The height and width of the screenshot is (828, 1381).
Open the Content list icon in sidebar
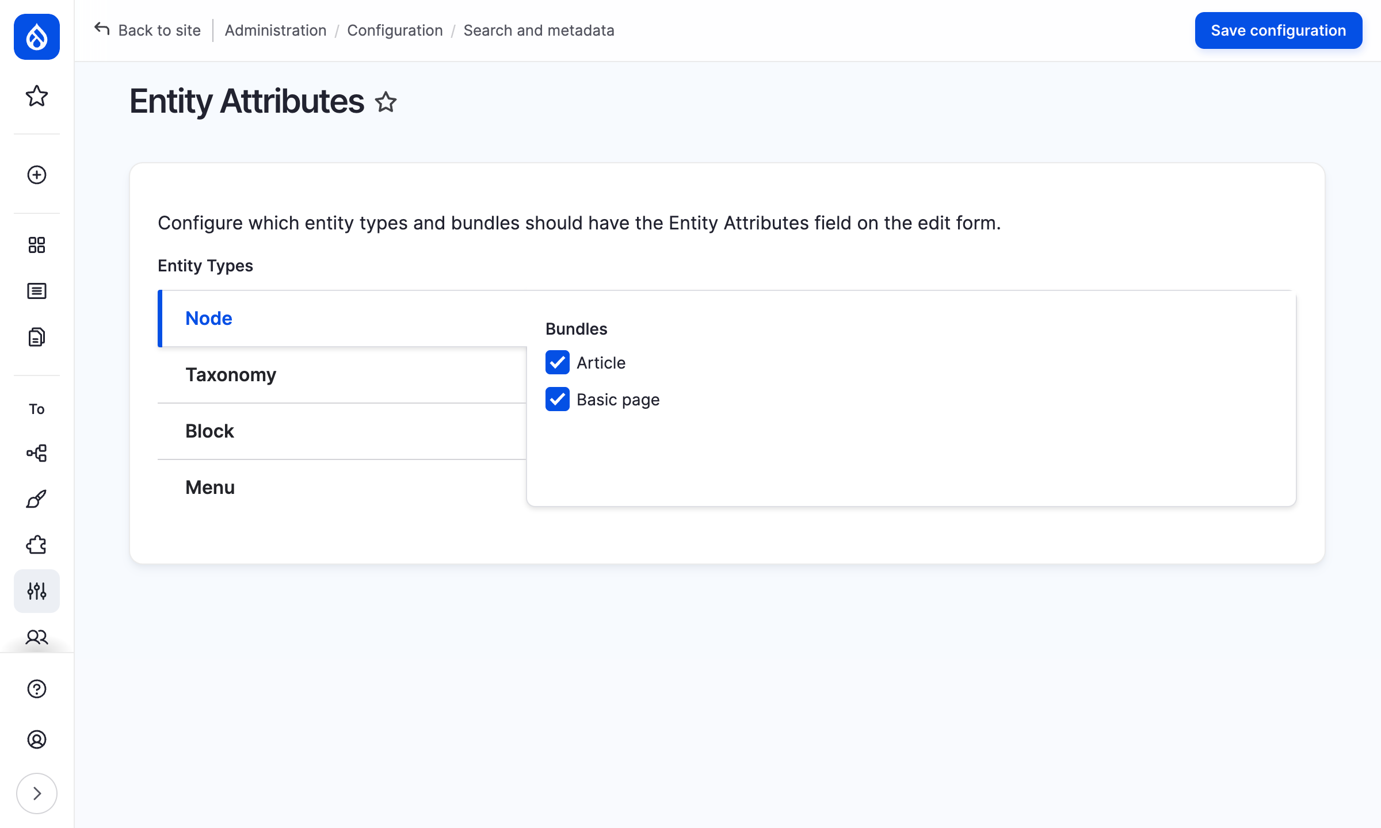pos(36,291)
